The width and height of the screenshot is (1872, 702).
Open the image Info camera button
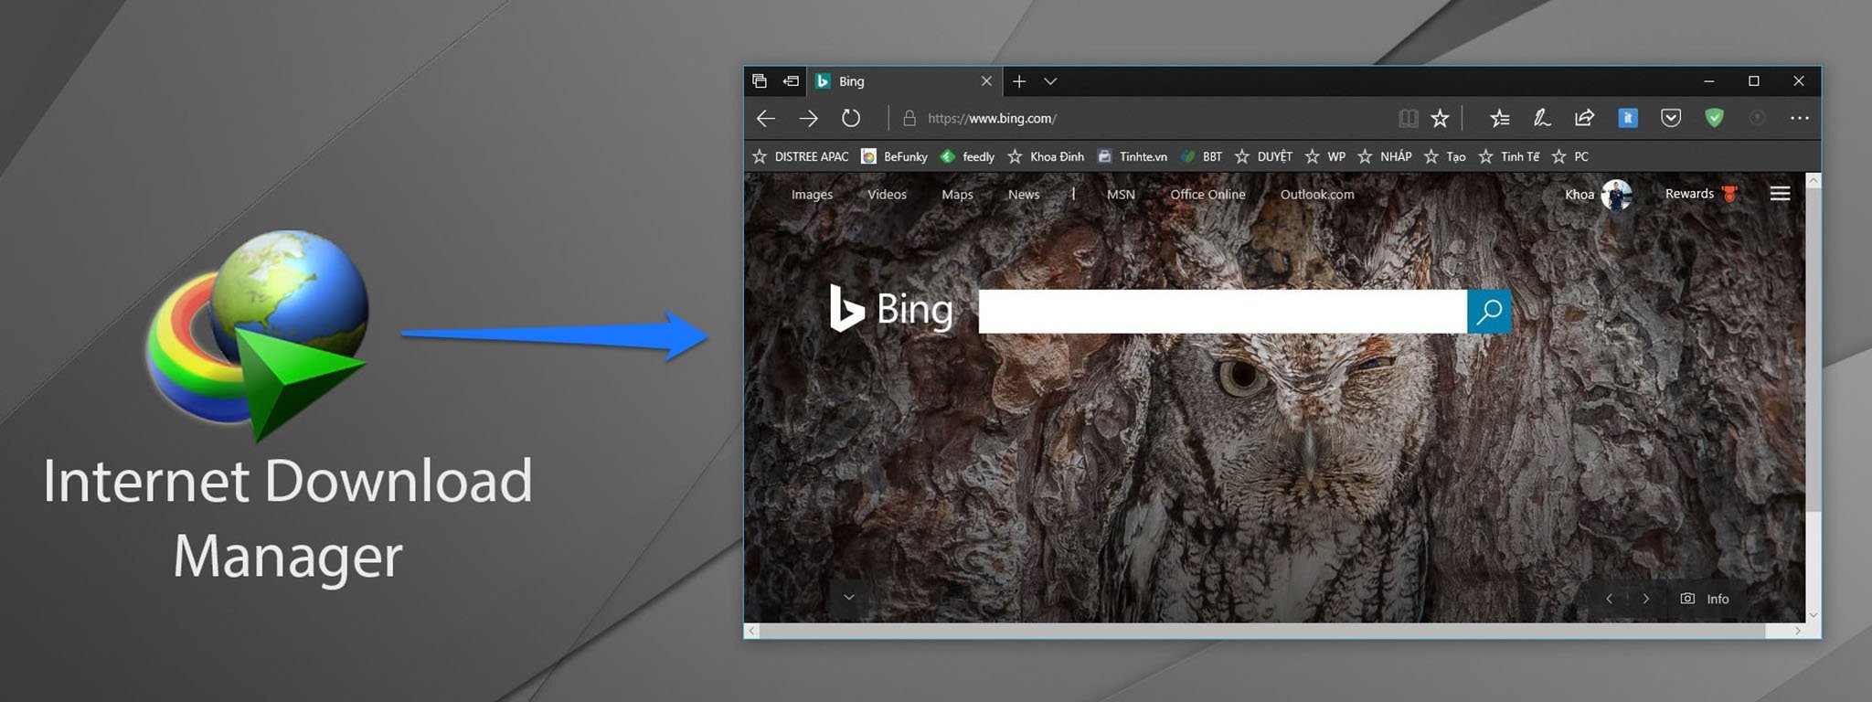[x=1705, y=599]
